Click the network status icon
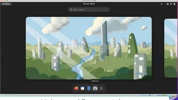Image resolution: width=178 pixels, height=100 pixels. (x=167, y=4)
